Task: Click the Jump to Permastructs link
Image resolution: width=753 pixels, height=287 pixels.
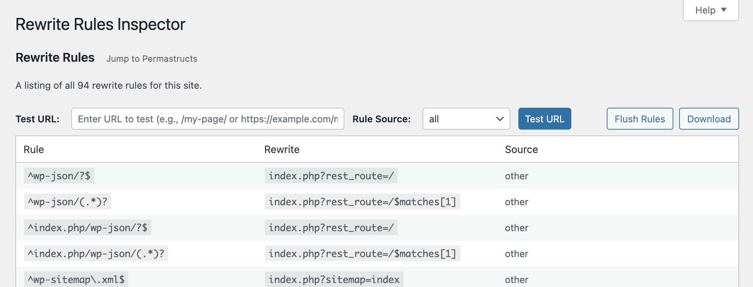Action: (x=152, y=59)
